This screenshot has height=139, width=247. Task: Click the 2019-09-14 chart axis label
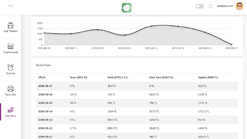tap(151, 48)
